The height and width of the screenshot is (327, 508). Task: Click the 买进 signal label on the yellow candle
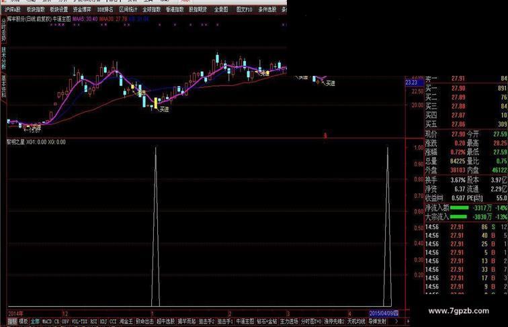click(x=164, y=109)
